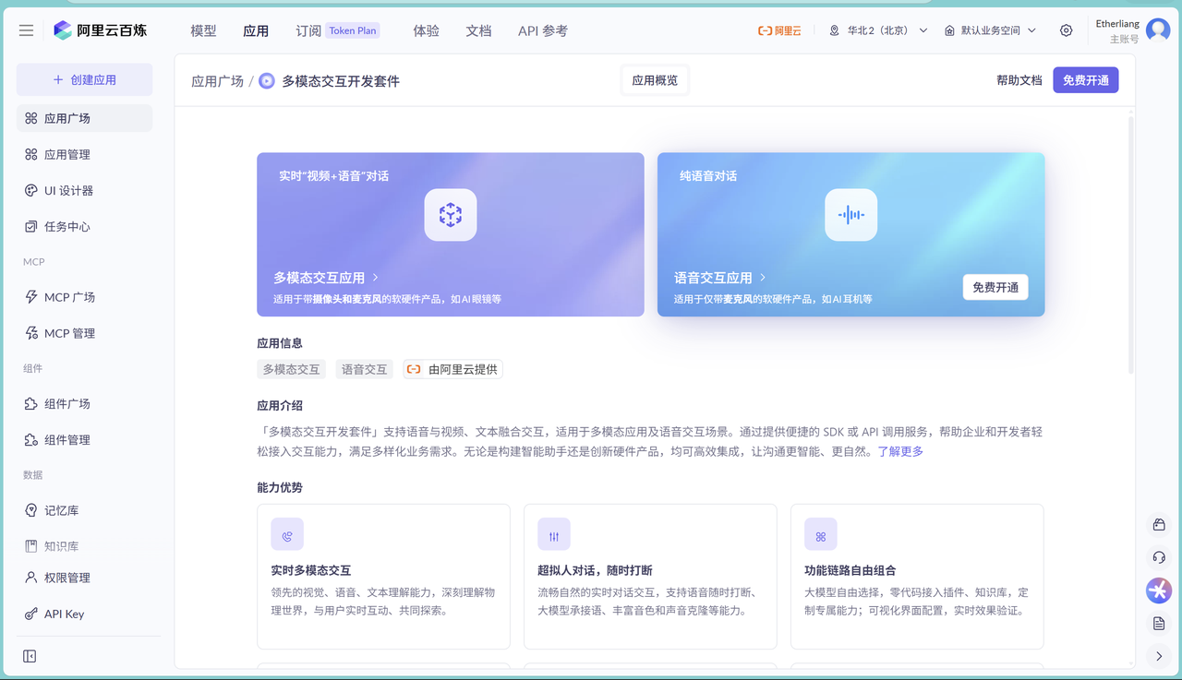Click the 功能链路自由组合 feature icon
Image resolution: width=1182 pixels, height=680 pixels.
pyautogui.click(x=821, y=534)
